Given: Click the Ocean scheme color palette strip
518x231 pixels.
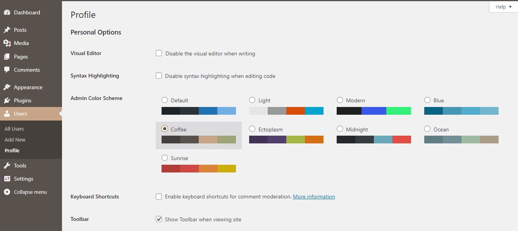Looking at the screenshot, I should click(461, 139).
